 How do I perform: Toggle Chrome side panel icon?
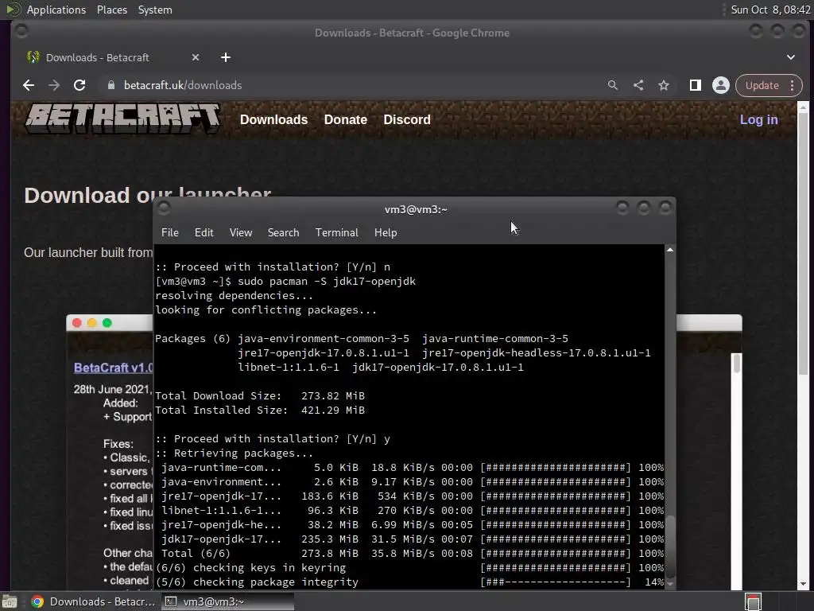pos(695,85)
